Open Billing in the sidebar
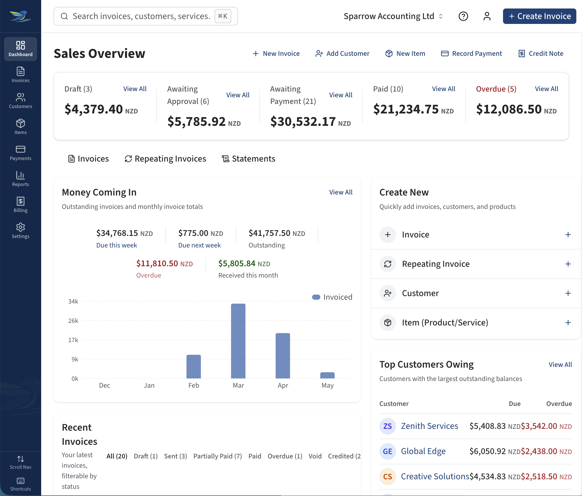Screen dimensions: 582x496 click(21, 205)
